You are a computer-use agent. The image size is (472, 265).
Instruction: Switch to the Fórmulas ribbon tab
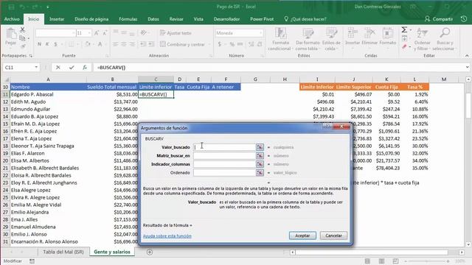point(128,19)
